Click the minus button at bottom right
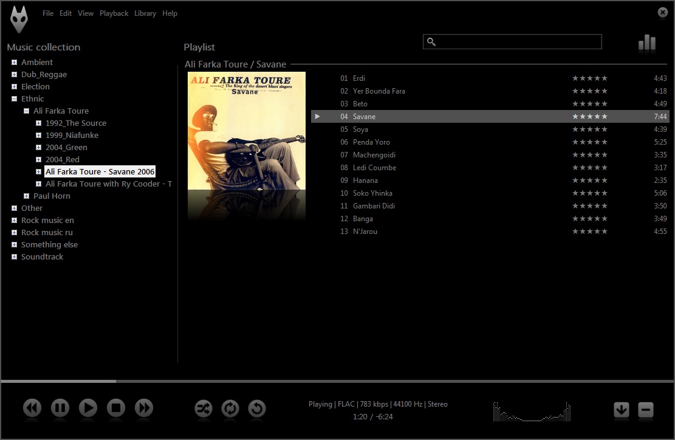The width and height of the screenshot is (675, 440). point(646,410)
